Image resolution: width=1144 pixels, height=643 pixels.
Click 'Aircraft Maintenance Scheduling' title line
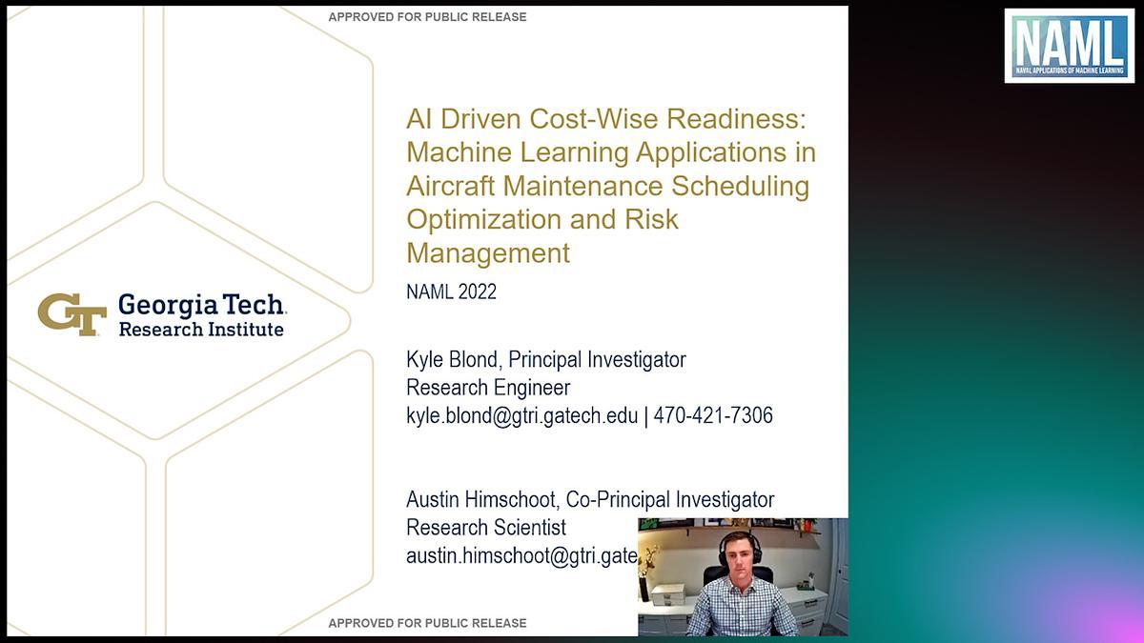coord(607,186)
